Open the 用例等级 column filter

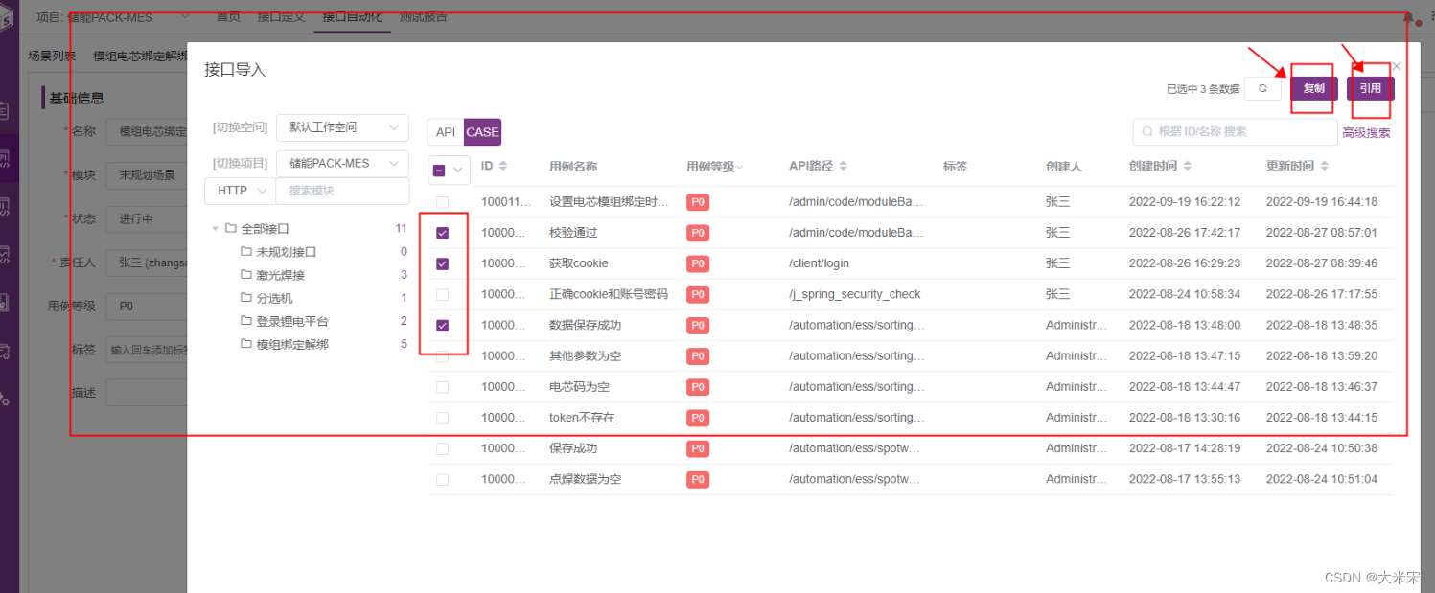(739, 168)
